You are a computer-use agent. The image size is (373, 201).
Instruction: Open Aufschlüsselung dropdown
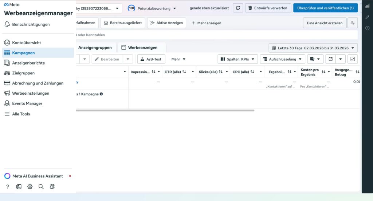283,59
